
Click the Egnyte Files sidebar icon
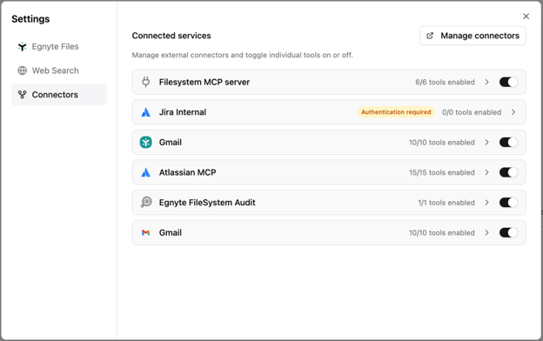22,46
